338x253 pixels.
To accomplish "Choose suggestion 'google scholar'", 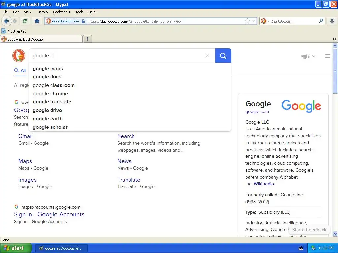I will 130,127.
